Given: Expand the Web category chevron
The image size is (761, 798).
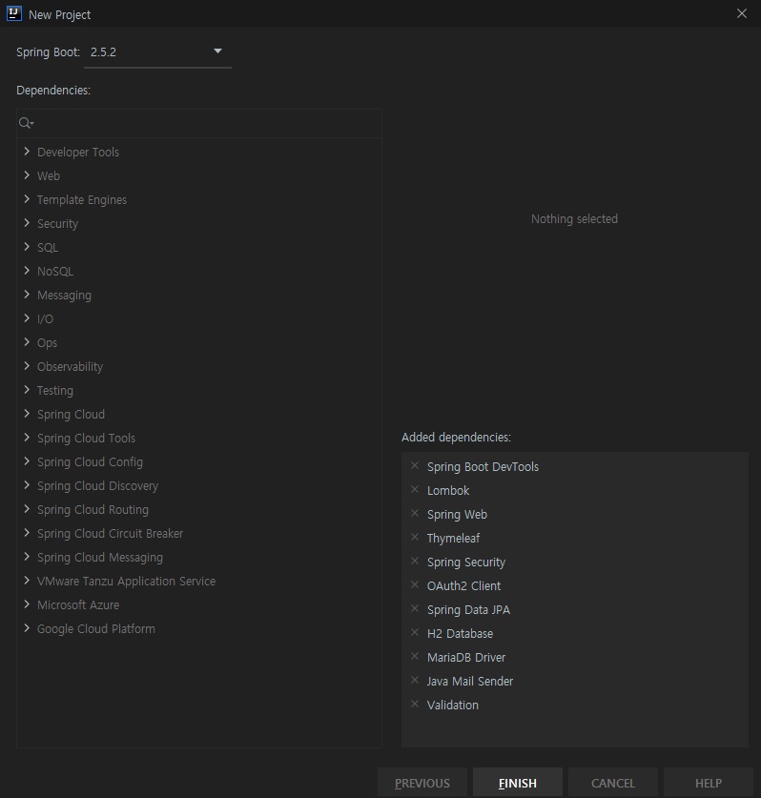Looking at the screenshot, I should point(27,175).
